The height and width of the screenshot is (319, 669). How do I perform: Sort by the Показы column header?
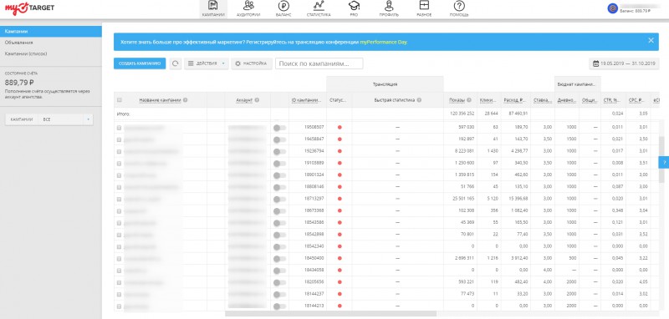[457, 100]
